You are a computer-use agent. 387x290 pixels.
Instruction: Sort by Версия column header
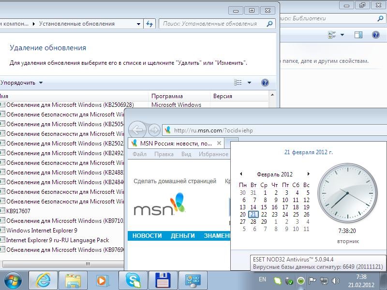(x=239, y=96)
